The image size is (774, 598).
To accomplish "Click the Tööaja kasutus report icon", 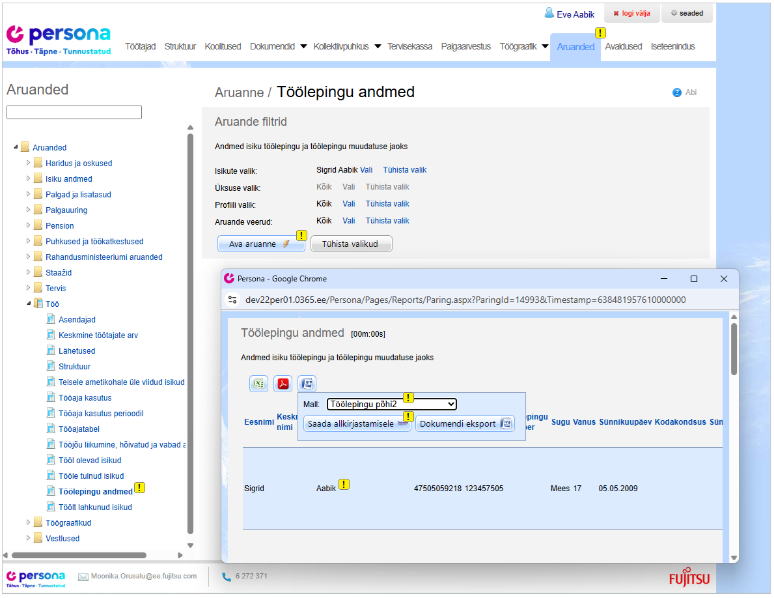I will click(50, 398).
